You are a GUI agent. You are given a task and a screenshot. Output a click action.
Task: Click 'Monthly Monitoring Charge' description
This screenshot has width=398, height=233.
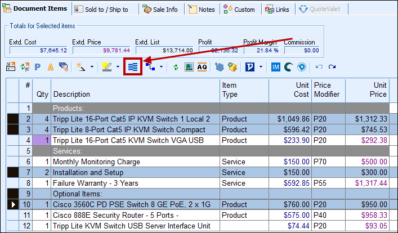coord(96,162)
